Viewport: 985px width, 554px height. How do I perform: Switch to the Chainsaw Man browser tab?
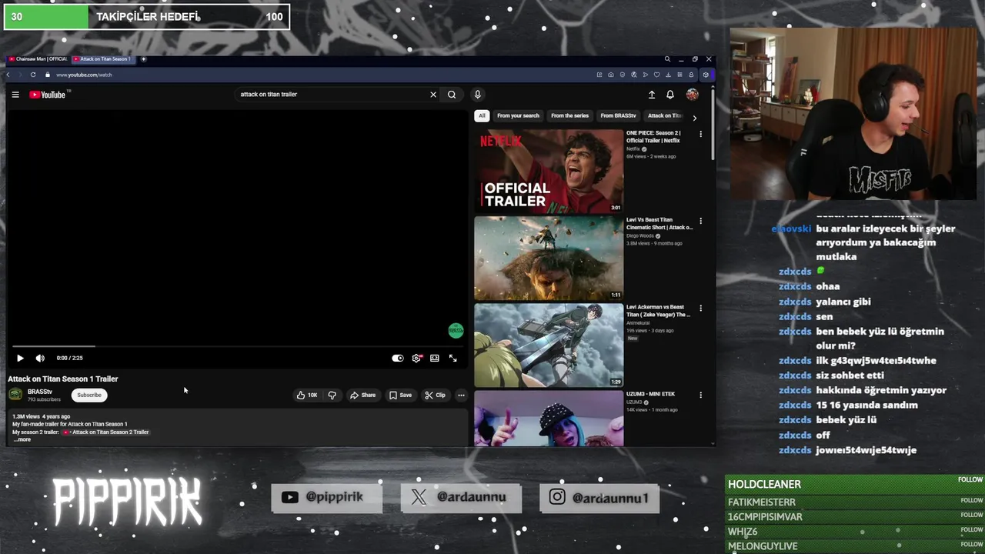pyautogui.click(x=38, y=59)
